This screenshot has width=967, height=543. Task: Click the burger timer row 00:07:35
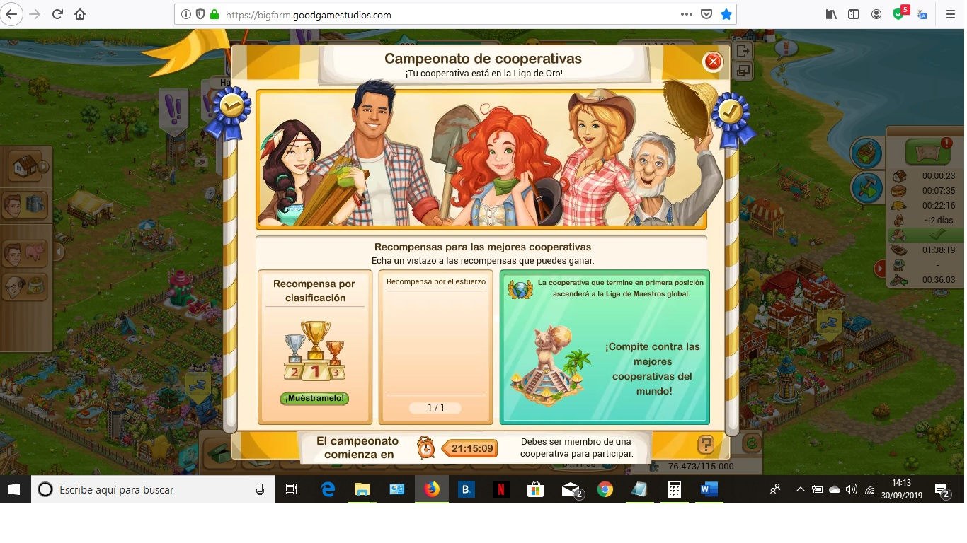[x=925, y=191]
